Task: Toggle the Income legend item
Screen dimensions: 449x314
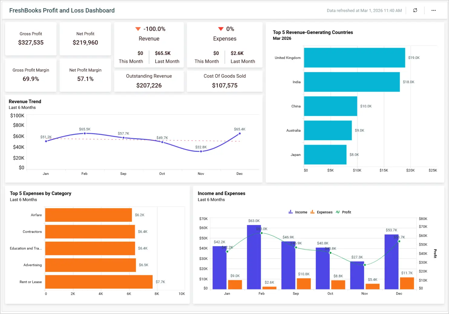Action: (298, 212)
